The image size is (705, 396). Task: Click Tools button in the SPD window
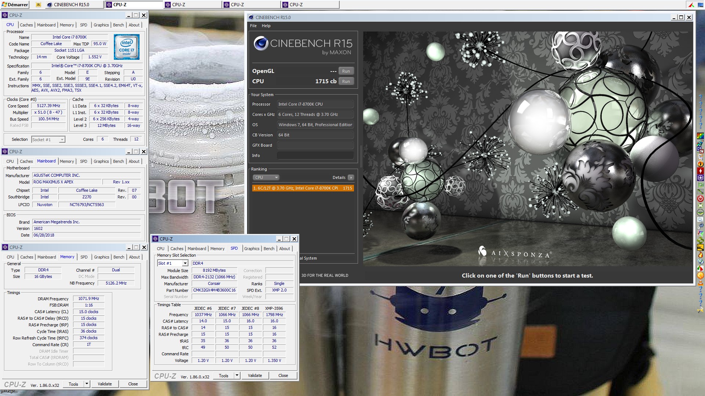click(224, 375)
